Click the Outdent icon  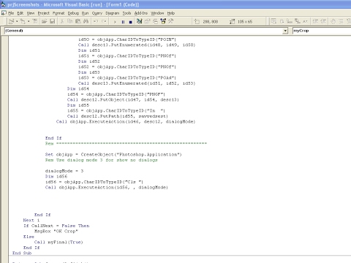[x=323, y=21]
